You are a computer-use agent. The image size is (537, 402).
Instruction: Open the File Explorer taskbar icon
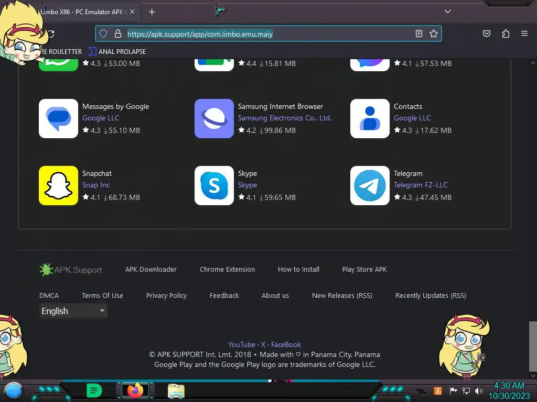pos(176,390)
